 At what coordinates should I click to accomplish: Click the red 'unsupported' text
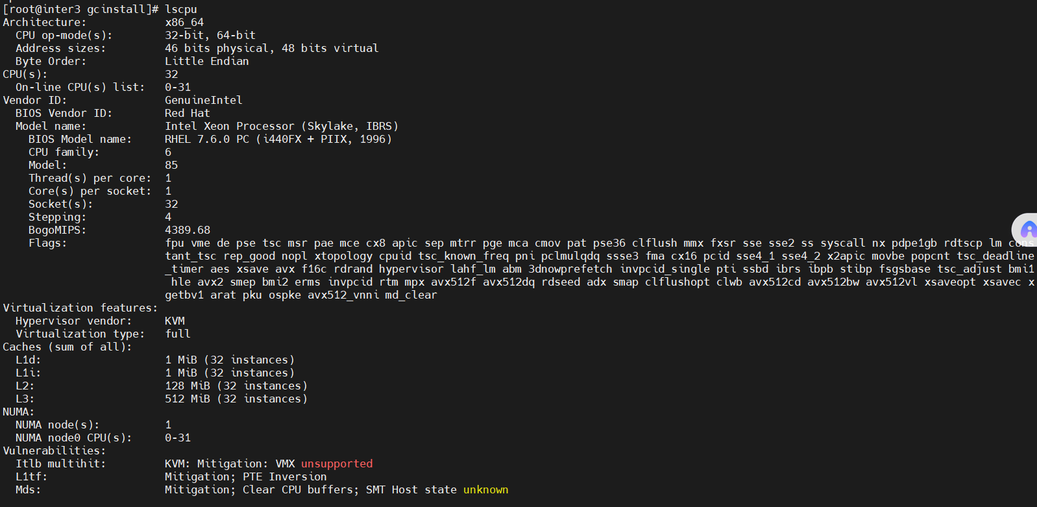[x=337, y=464]
